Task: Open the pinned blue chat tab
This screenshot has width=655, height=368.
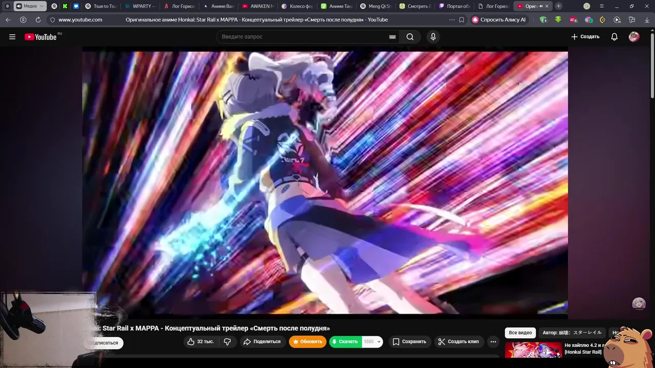Action: coord(76,6)
